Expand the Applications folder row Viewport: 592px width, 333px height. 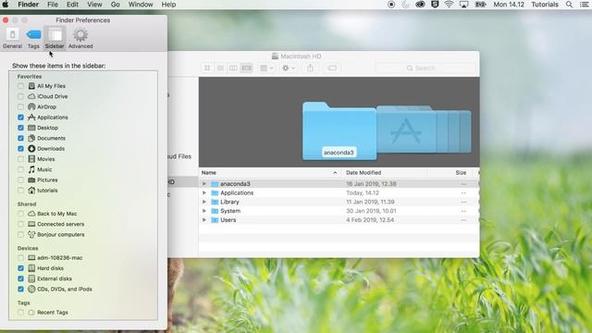click(x=204, y=193)
